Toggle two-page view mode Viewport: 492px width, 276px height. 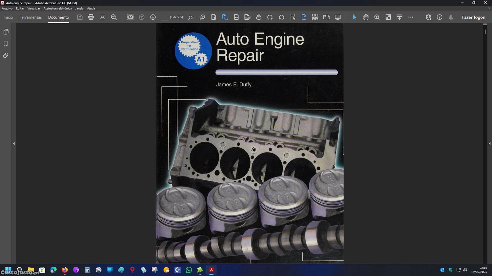326,17
